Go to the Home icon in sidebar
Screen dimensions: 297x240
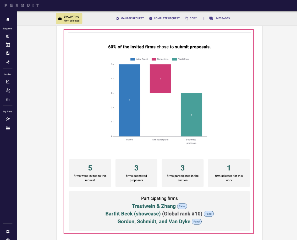click(8, 19)
